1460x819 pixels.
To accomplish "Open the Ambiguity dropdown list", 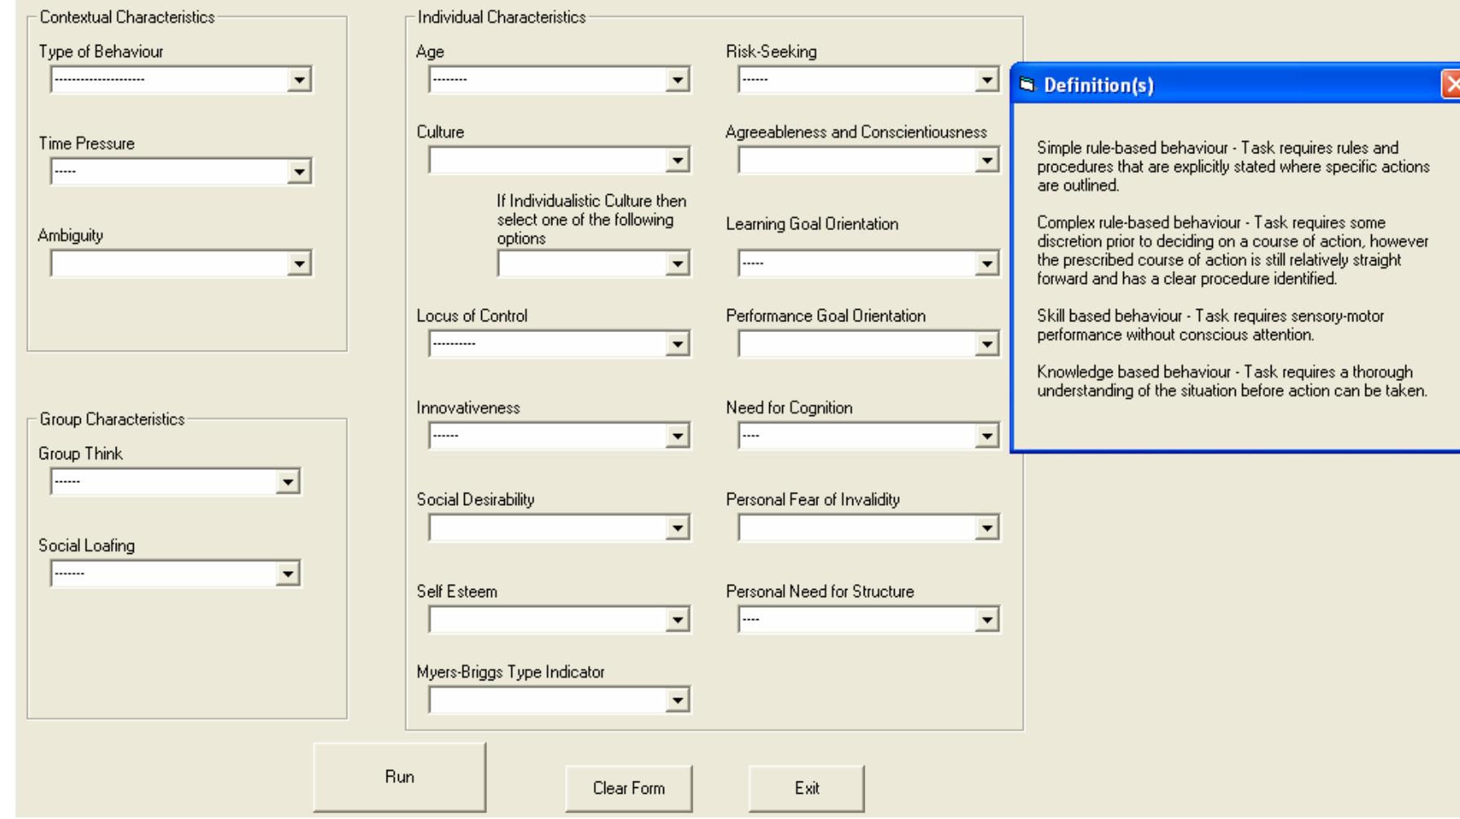I will [x=299, y=263].
